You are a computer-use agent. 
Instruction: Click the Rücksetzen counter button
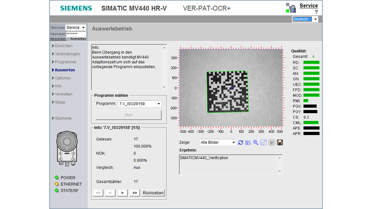coord(153,193)
